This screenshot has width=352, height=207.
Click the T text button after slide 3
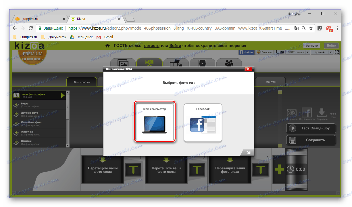click(261, 170)
